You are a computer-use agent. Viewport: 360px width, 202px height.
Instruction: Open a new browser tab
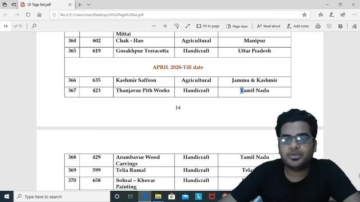click(x=80, y=4)
